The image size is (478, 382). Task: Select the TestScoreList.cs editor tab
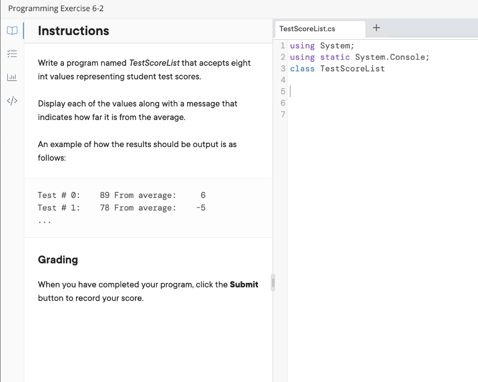(x=307, y=29)
